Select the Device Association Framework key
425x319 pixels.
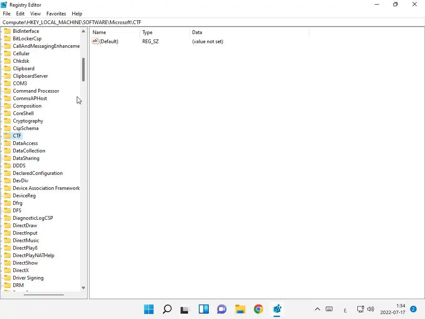[x=46, y=188]
